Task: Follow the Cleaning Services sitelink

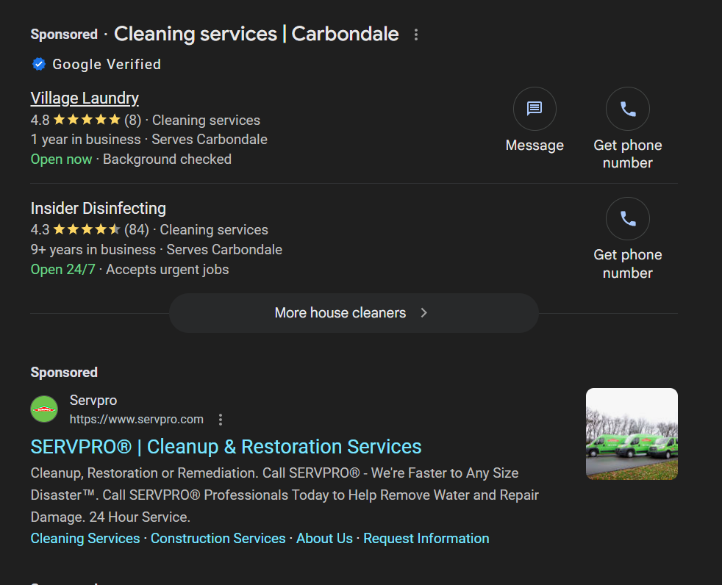Action: [x=85, y=539]
